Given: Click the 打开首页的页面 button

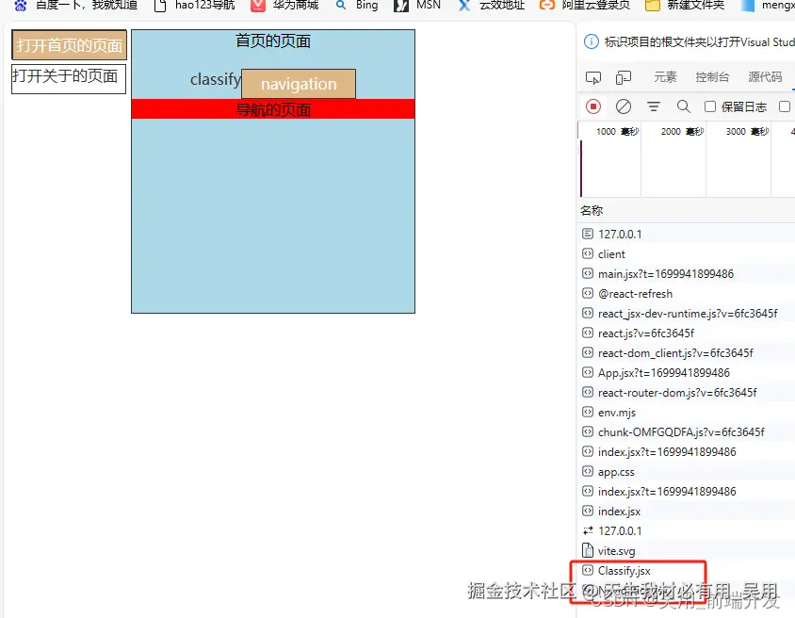Looking at the screenshot, I should pos(69,45).
